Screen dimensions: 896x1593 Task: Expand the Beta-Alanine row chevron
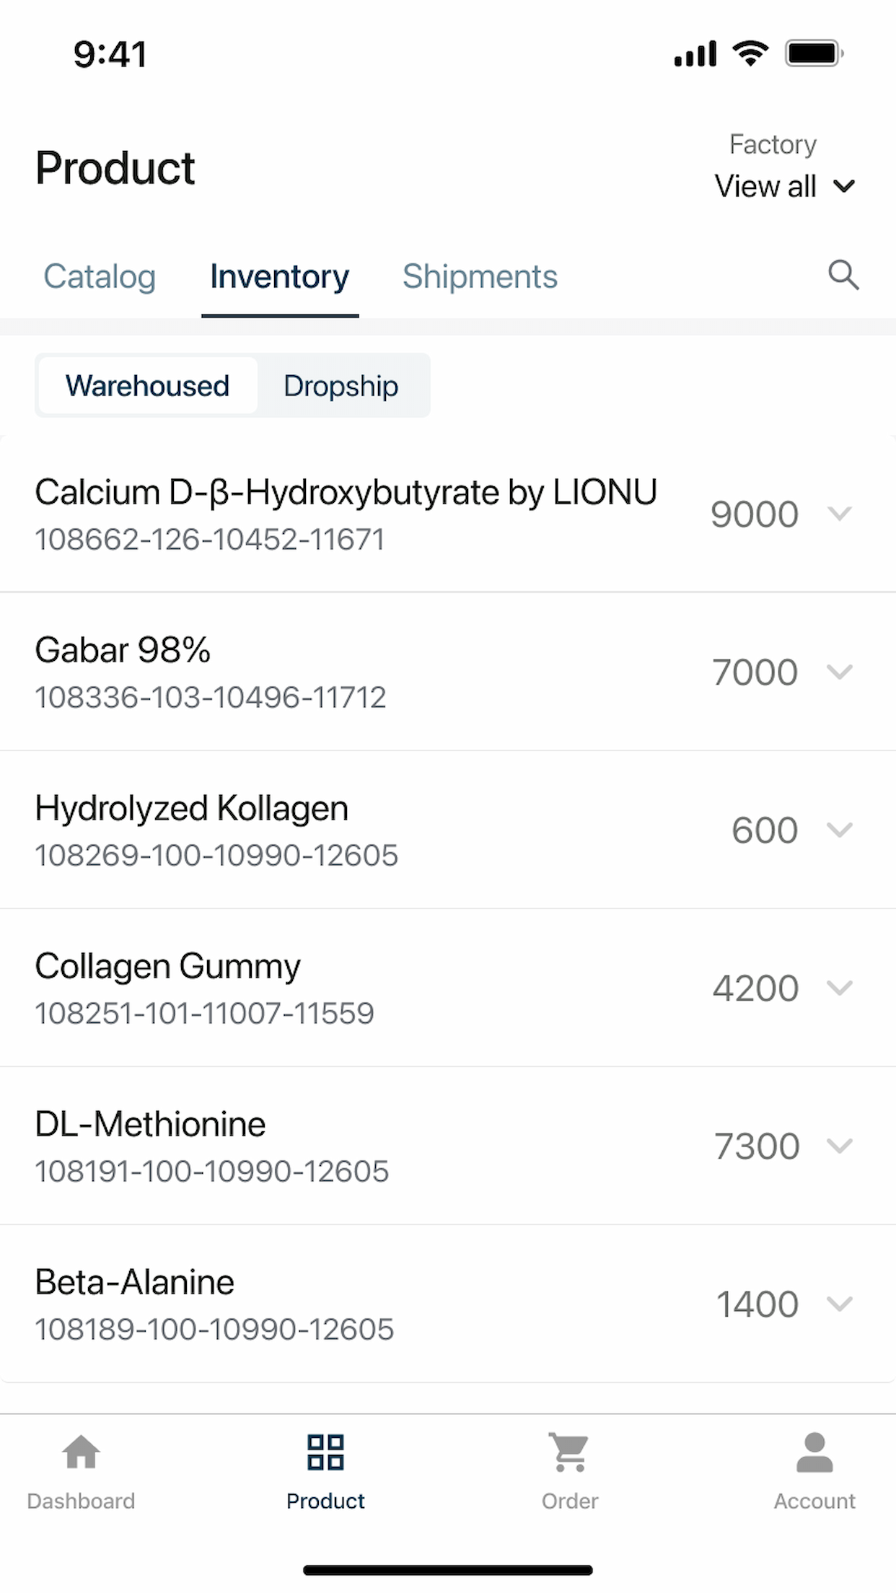pyautogui.click(x=840, y=1304)
